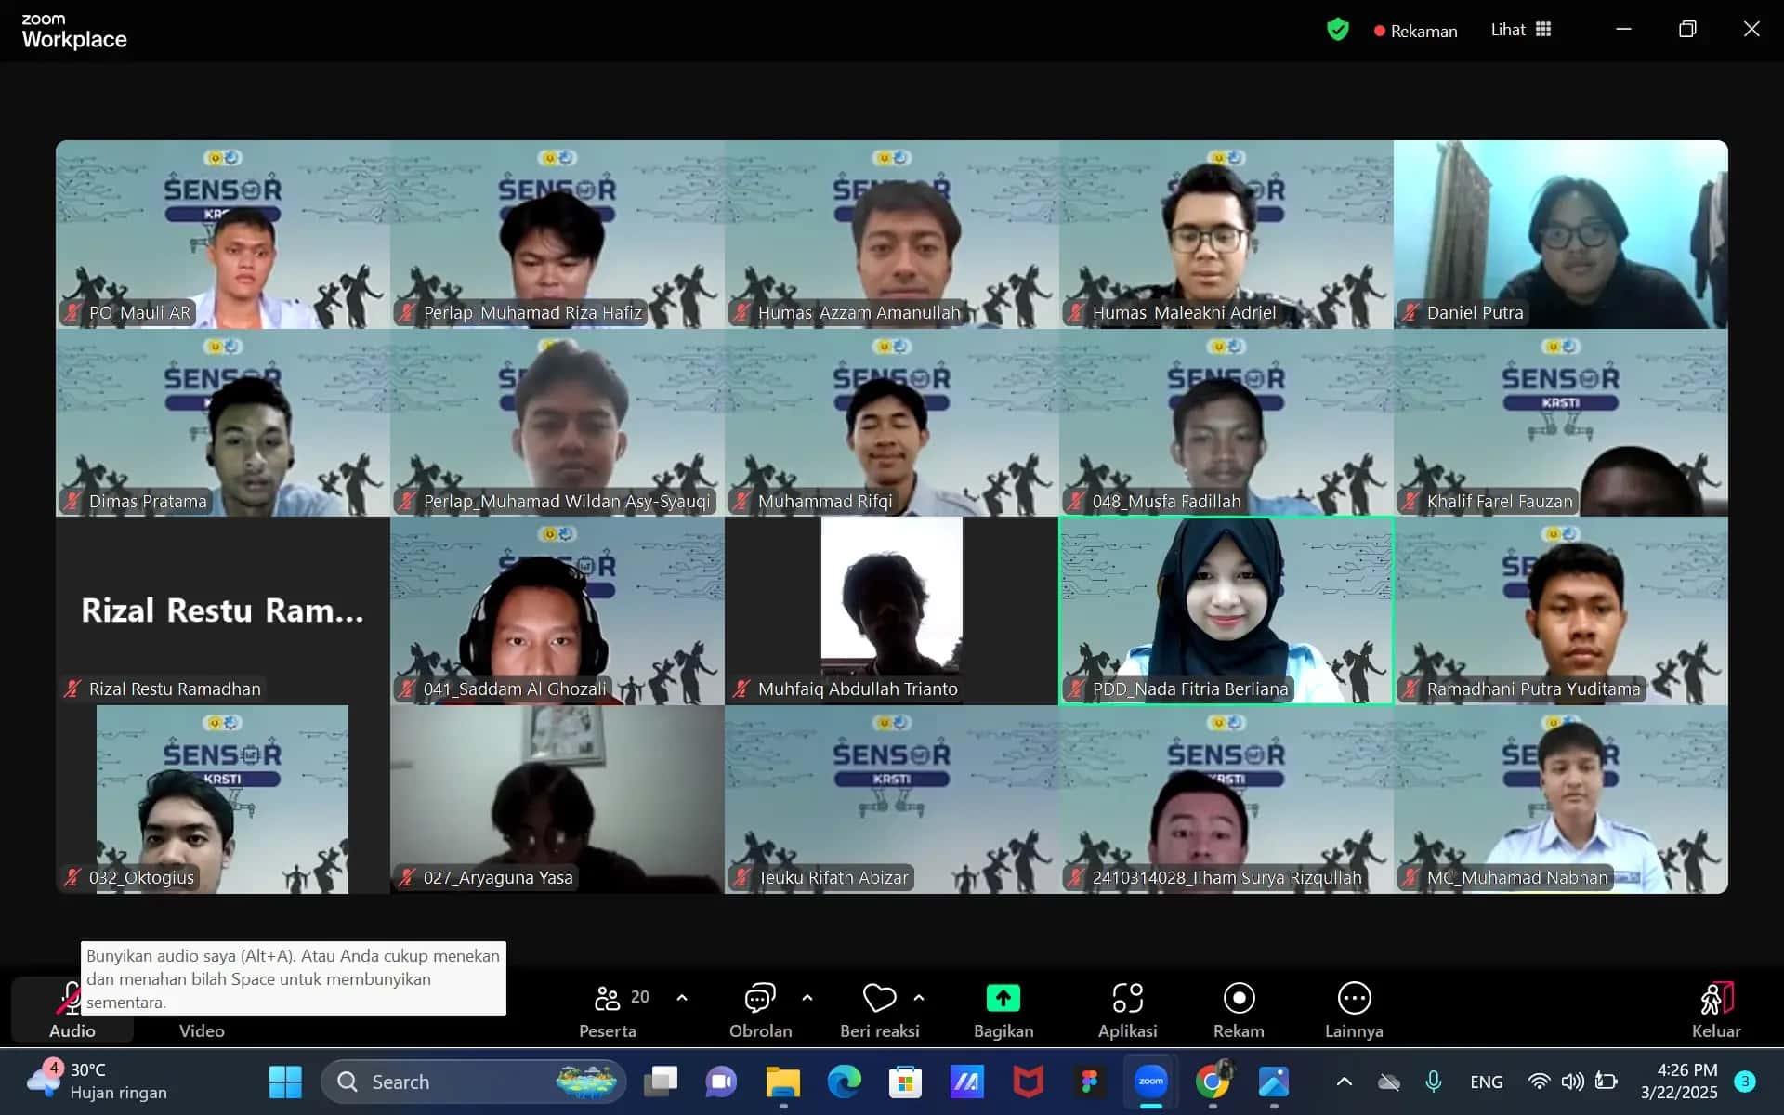Screen dimensions: 1784x1115
Task: Click the green Bagikan share screen icon
Action: pos(1003,999)
